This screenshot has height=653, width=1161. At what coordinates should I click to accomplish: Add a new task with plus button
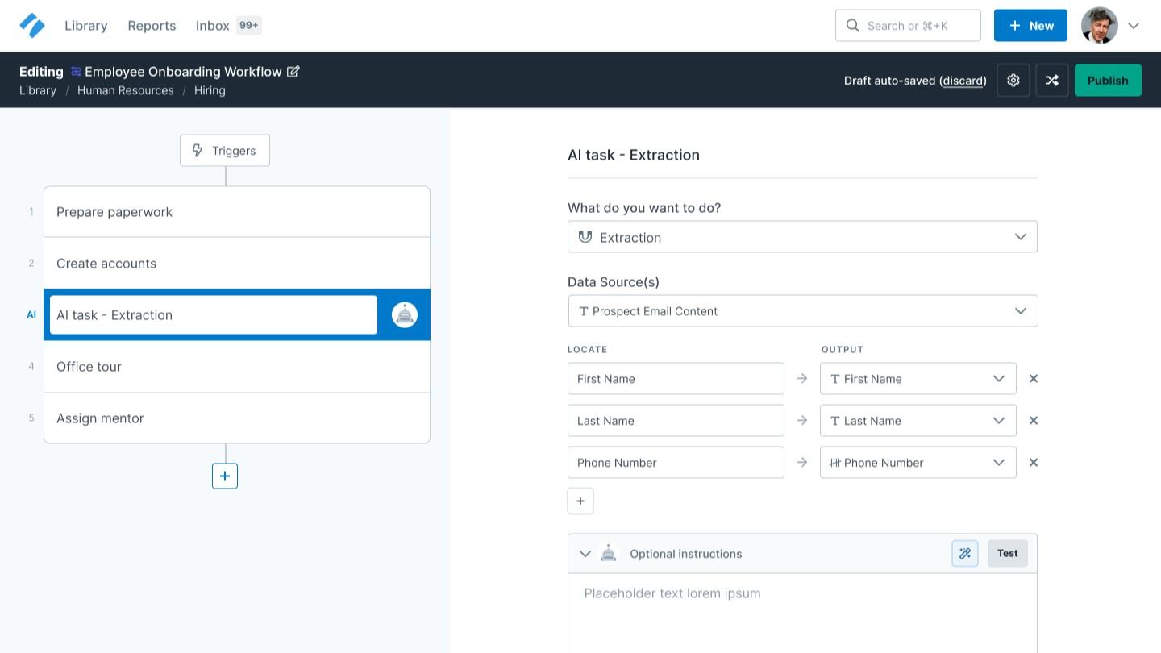pyautogui.click(x=225, y=476)
